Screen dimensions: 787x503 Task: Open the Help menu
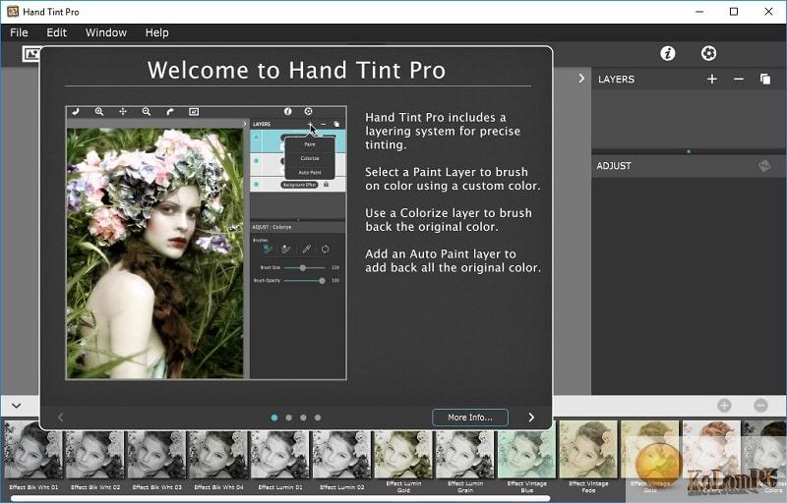pos(156,32)
